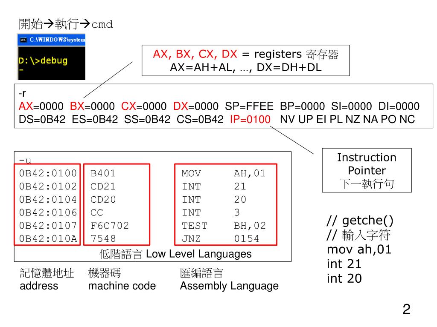The width and height of the screenshot is (437, 327).
Task: Click the SP=FFEE register value
Action: pos(249,106)
